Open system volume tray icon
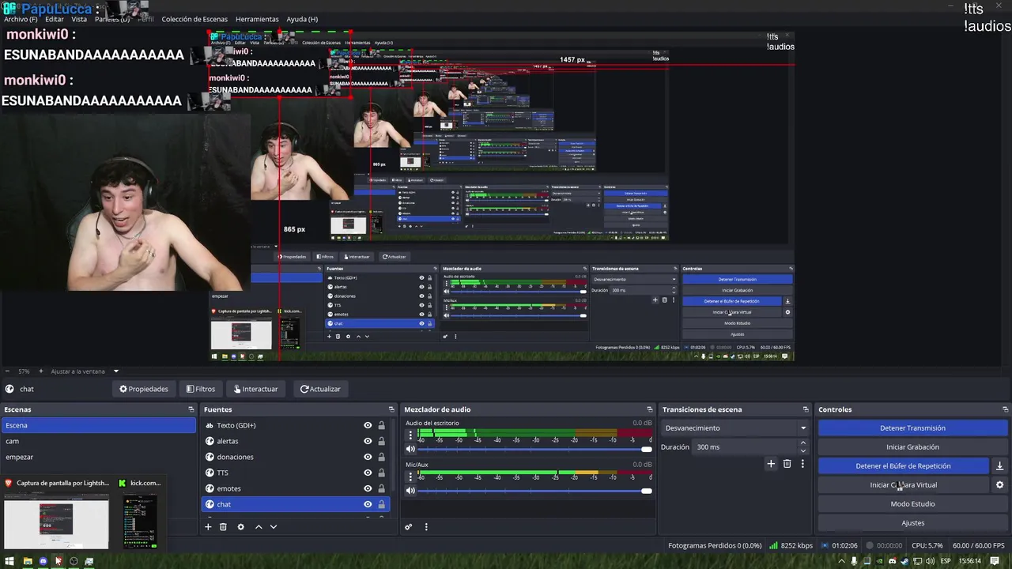The height and width of the screenshot is (569, 1012). click(x=930, y=561)
